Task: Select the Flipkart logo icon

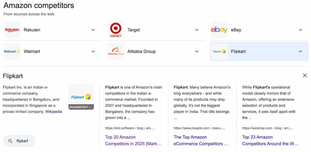Action: (219, 51)
